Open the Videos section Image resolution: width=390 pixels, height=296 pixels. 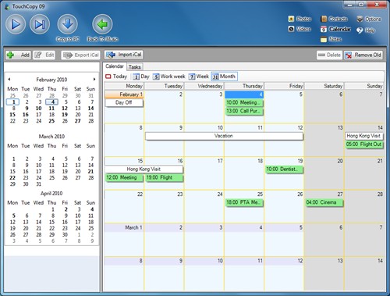300,29
